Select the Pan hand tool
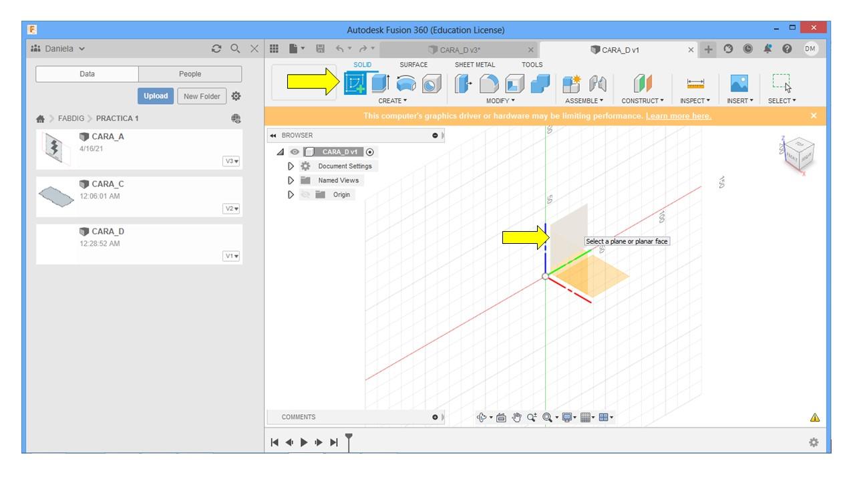 [x=516, y=418]
